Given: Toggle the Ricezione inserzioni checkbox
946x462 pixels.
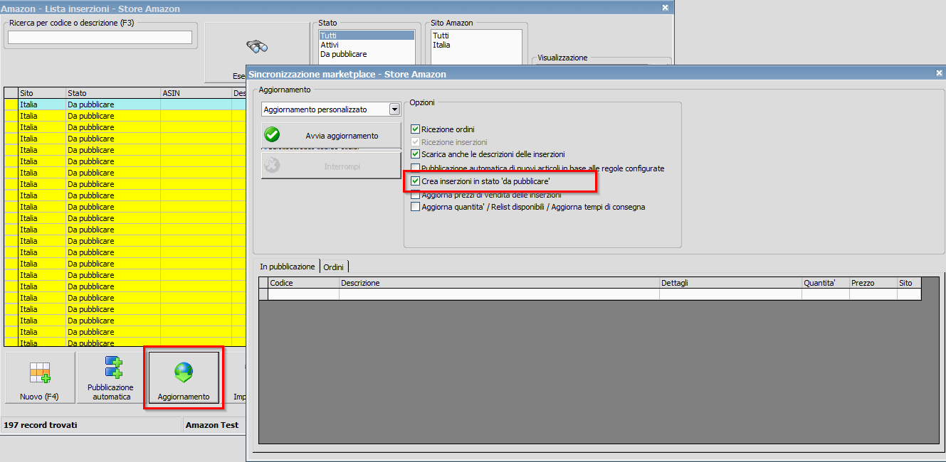Looking at the screenshot, I should click(416, 142).
